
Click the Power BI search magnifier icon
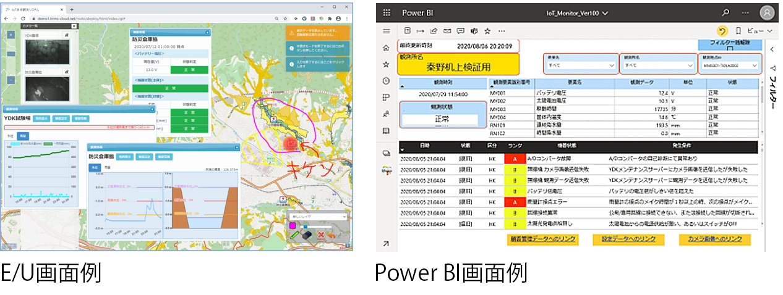click(x=725, y=12)
